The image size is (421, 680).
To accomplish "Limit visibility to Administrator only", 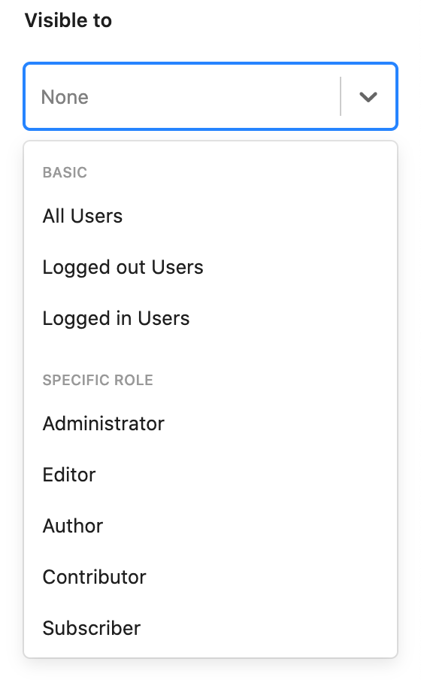I will click(x=210, y=423).
